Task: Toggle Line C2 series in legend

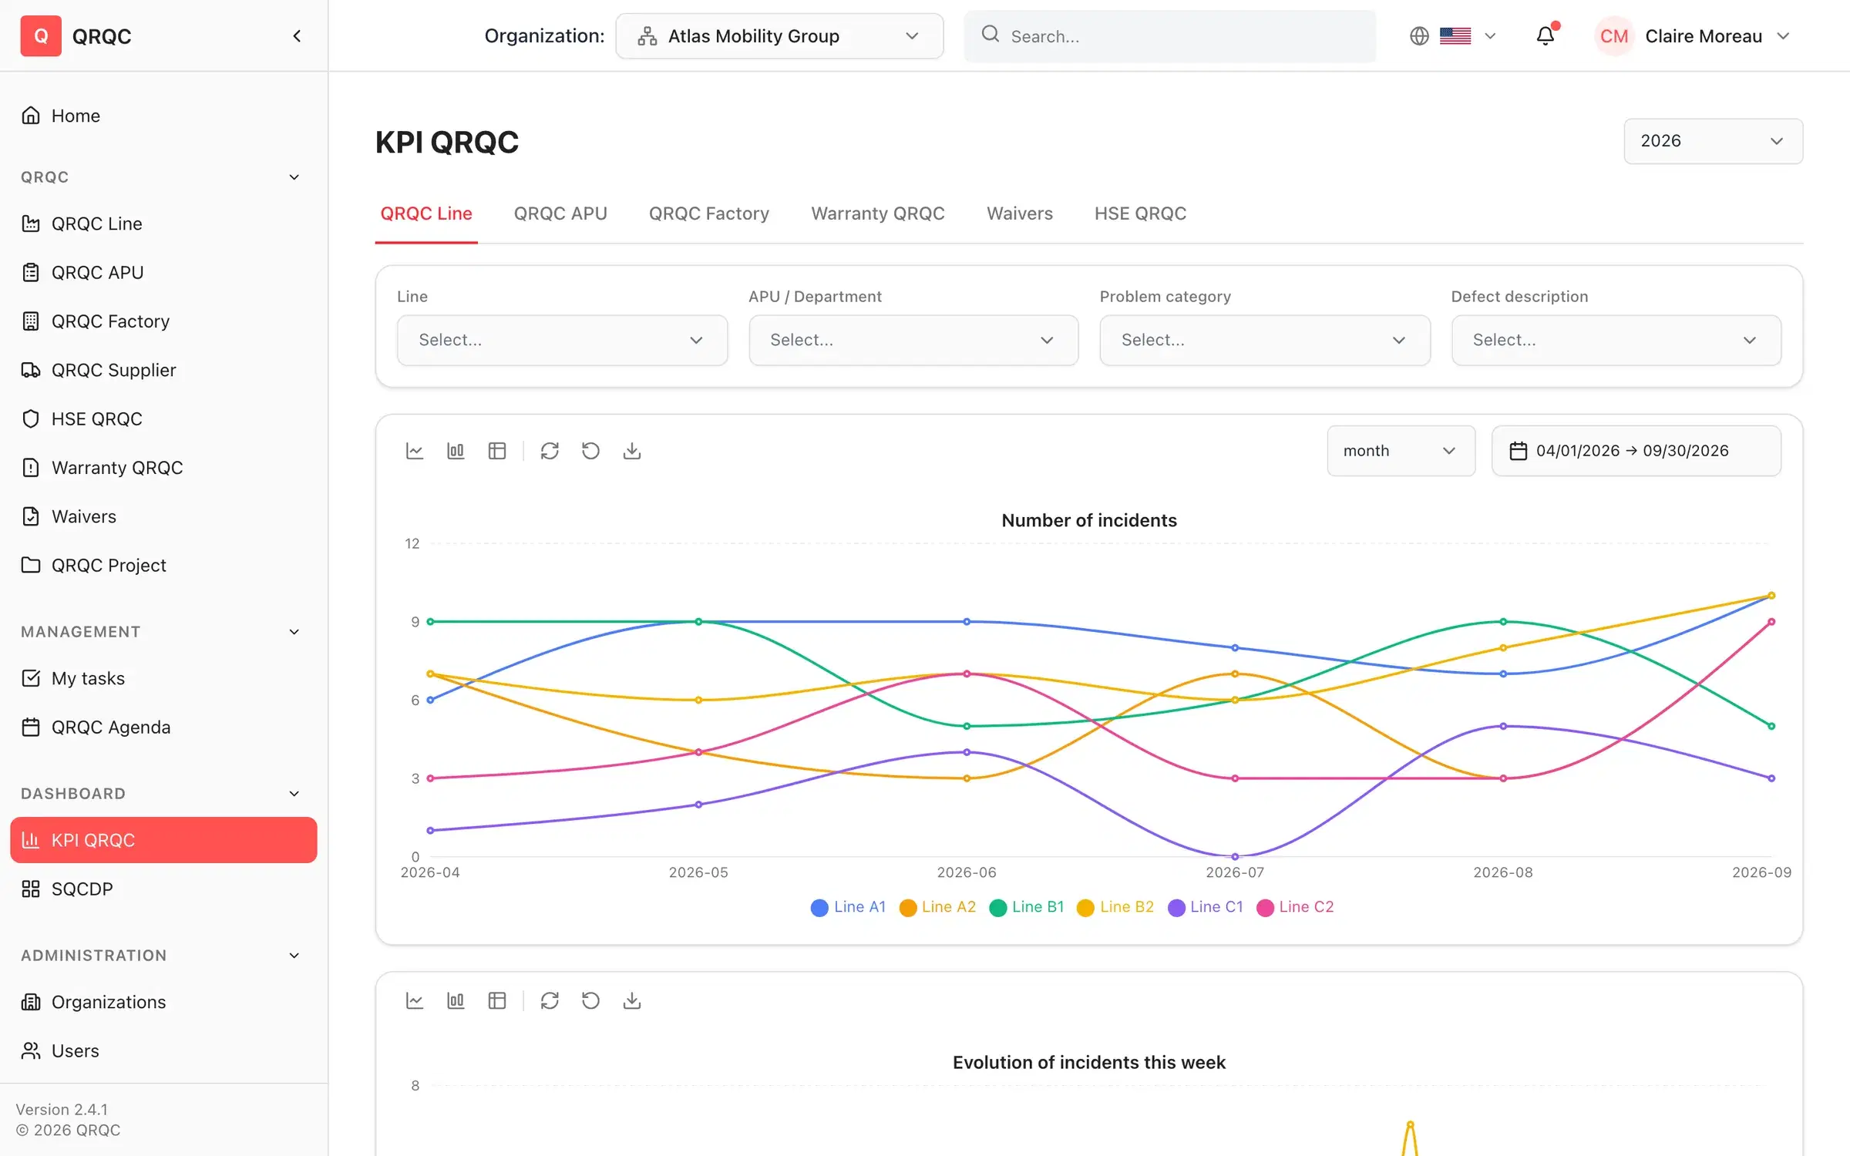Action: (x=1295, y=907)
